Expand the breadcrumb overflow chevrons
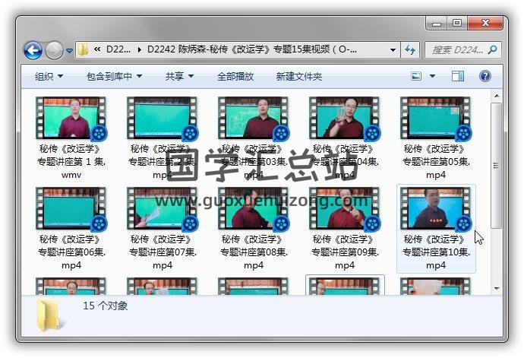The width and height of the screenshot is (524, 358). tap(97, 49)
